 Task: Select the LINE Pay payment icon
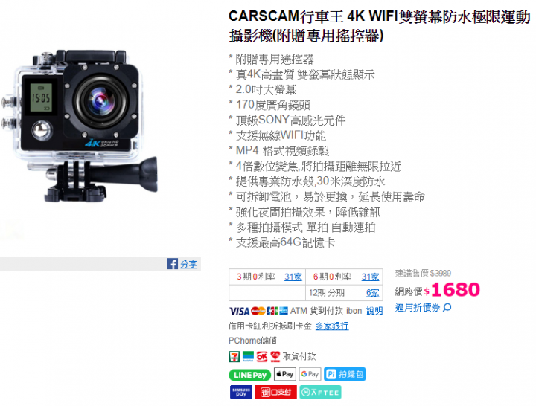pos(250,375)
